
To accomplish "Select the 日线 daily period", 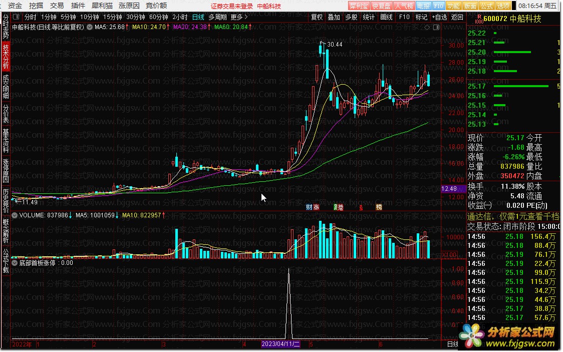I will pyautogui.click(x=198, y=17).
